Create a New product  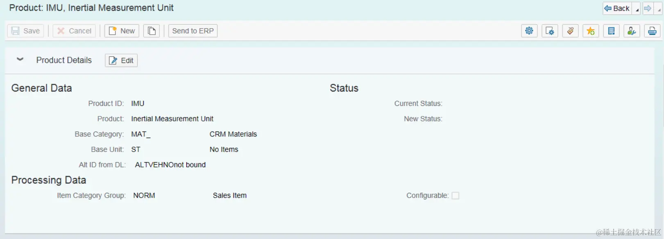tap(122, 31)
